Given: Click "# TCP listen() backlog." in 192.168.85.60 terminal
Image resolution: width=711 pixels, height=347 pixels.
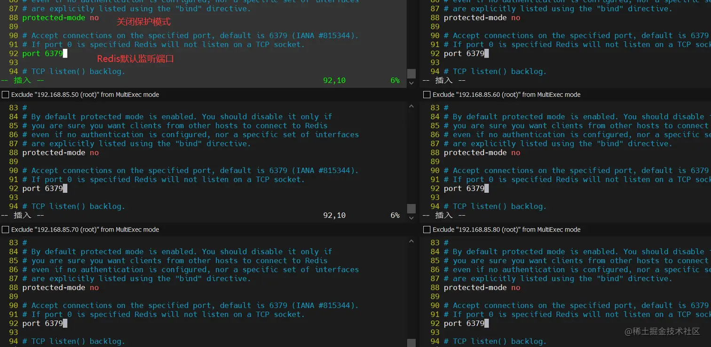Looking at the screenshot, I should pos(495,206).
